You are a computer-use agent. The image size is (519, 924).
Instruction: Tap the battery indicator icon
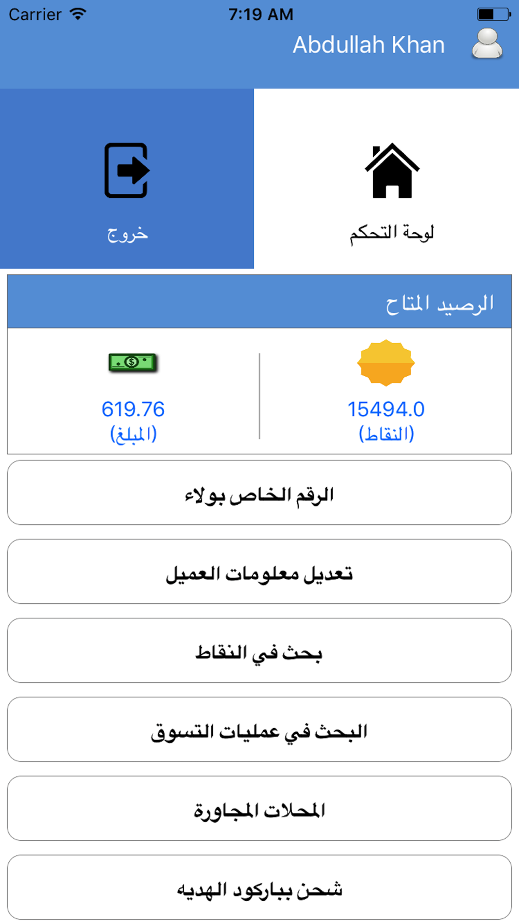point(493,14)
